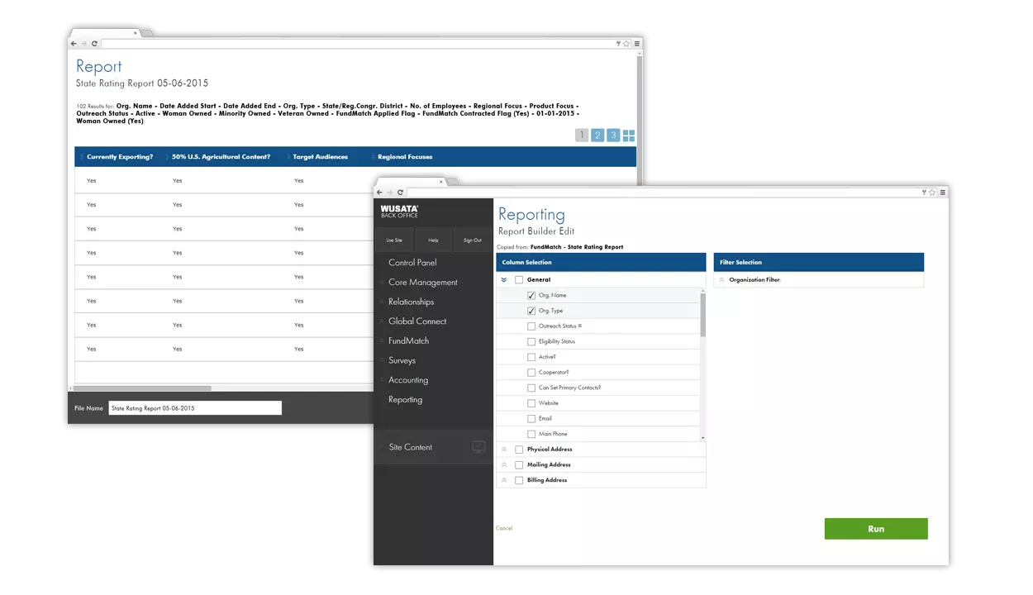Screen dimensions: 1033x595
Task: Expand the Organization Filter section
Action: coord(721,280)
